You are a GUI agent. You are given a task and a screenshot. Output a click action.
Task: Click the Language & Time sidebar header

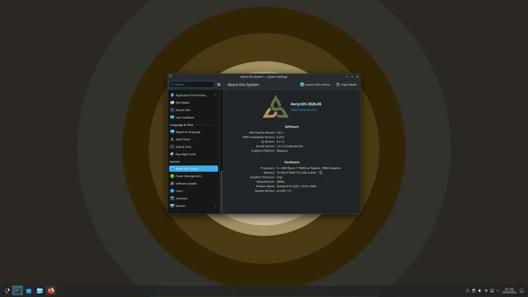(x=181, y=125)
